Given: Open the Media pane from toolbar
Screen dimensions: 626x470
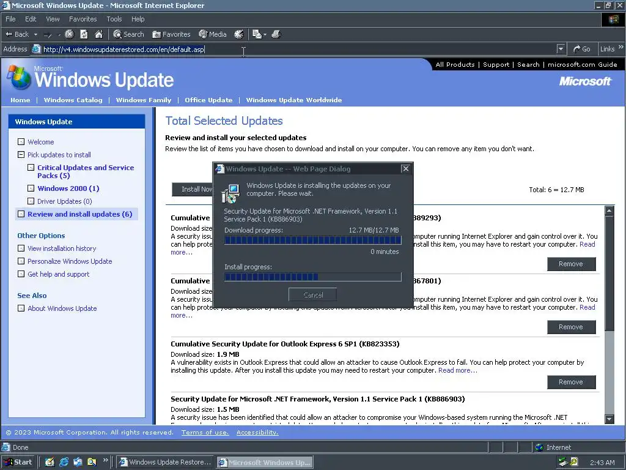Looking at the screenshot, I should coord(213,34).
